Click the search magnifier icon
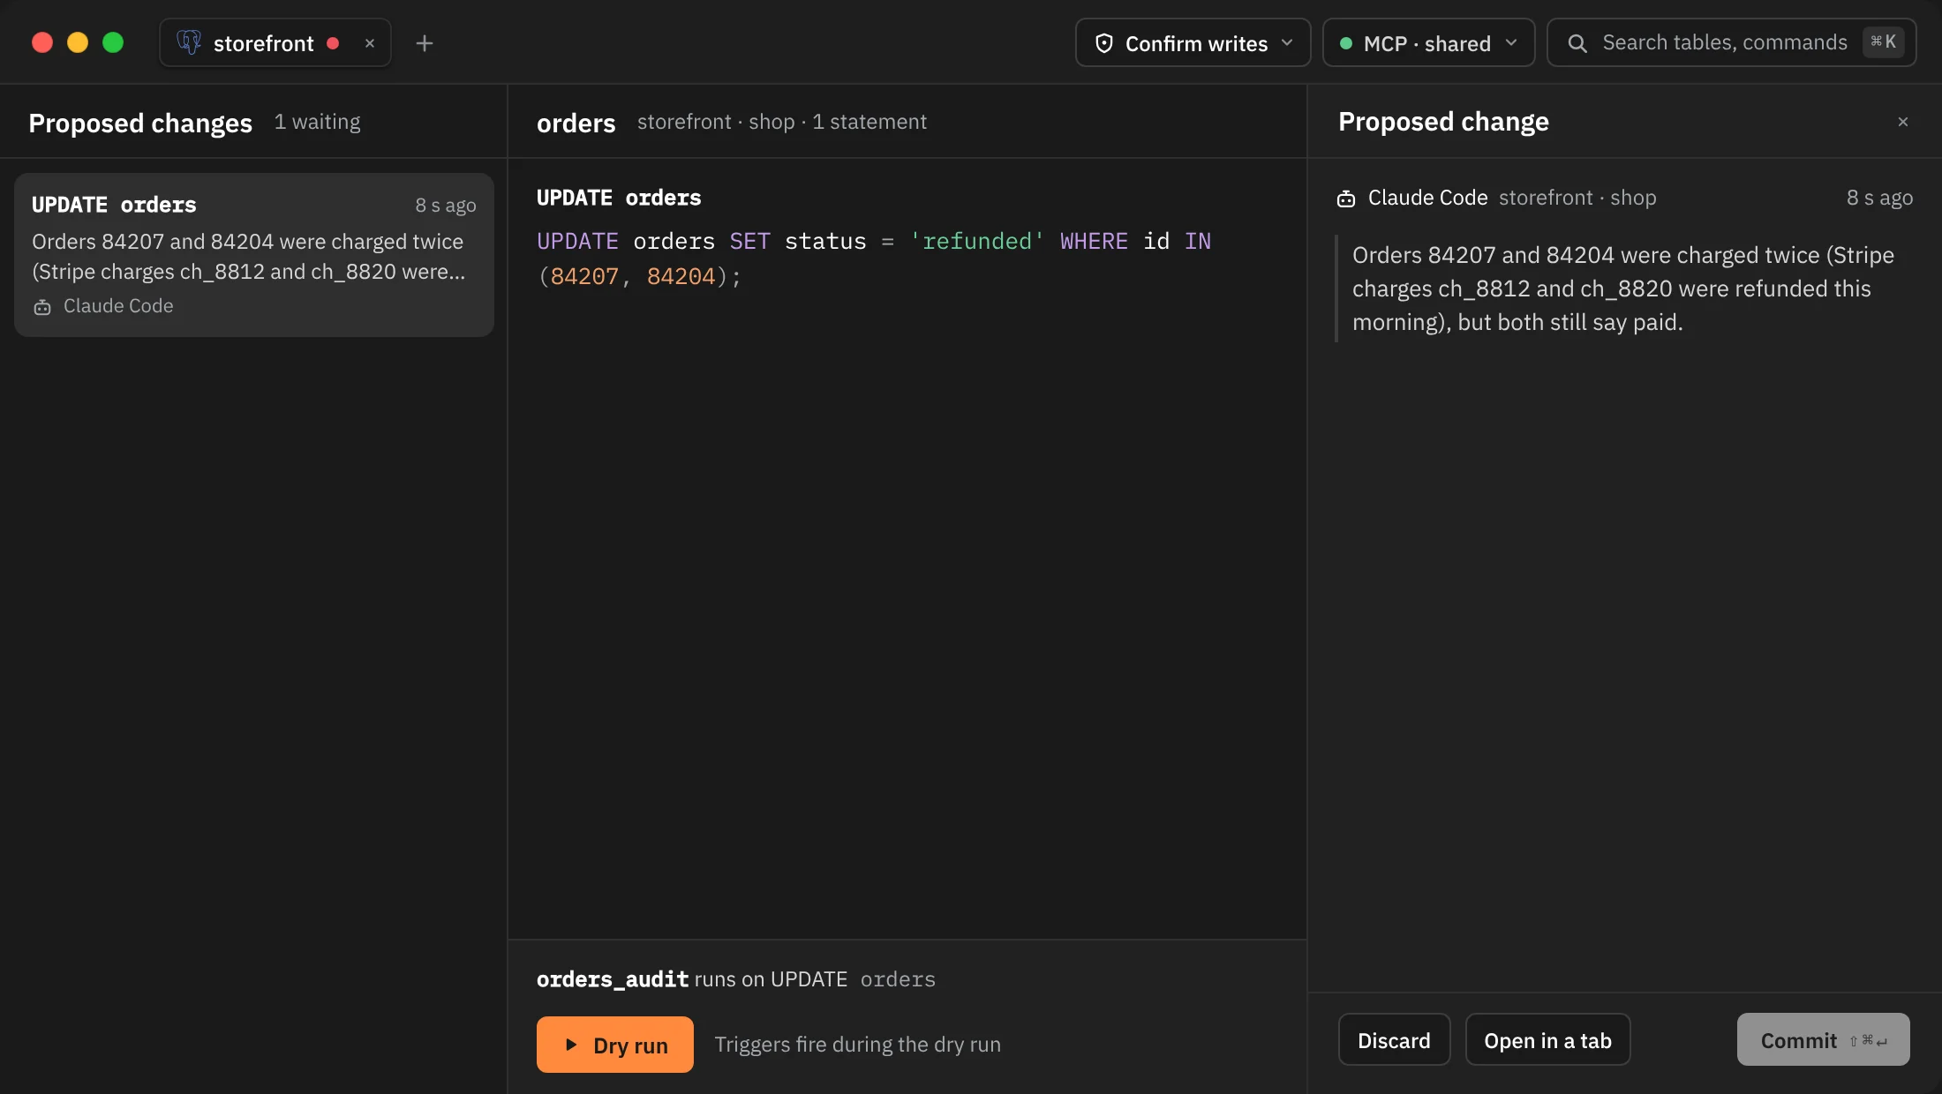The width and height of the screenshot is (1942, 1094). [x=1577, y=43]
